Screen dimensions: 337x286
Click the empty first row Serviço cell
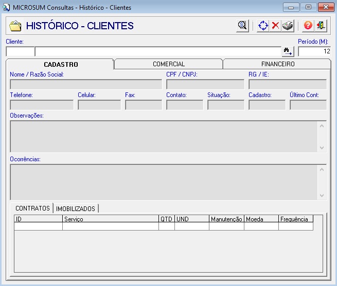point(111,226)
